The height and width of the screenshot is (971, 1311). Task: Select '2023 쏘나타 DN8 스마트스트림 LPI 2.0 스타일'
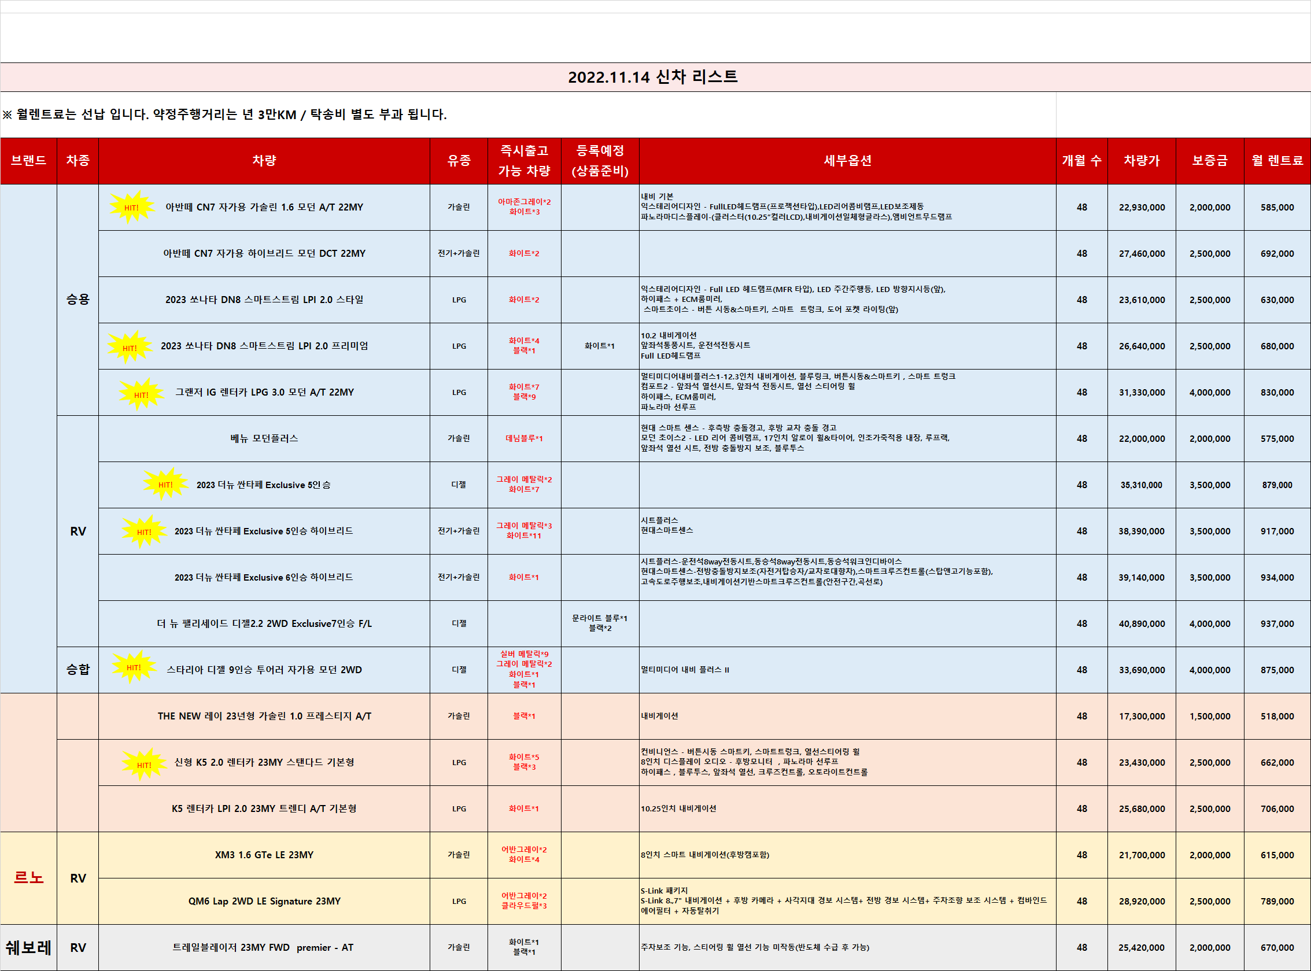(264, 300)
